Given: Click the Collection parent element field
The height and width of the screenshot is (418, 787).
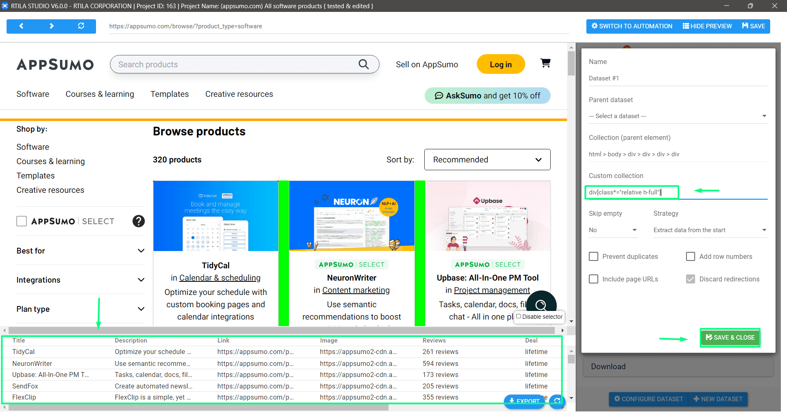Looking at the screenshot, I should click(678, 154).
